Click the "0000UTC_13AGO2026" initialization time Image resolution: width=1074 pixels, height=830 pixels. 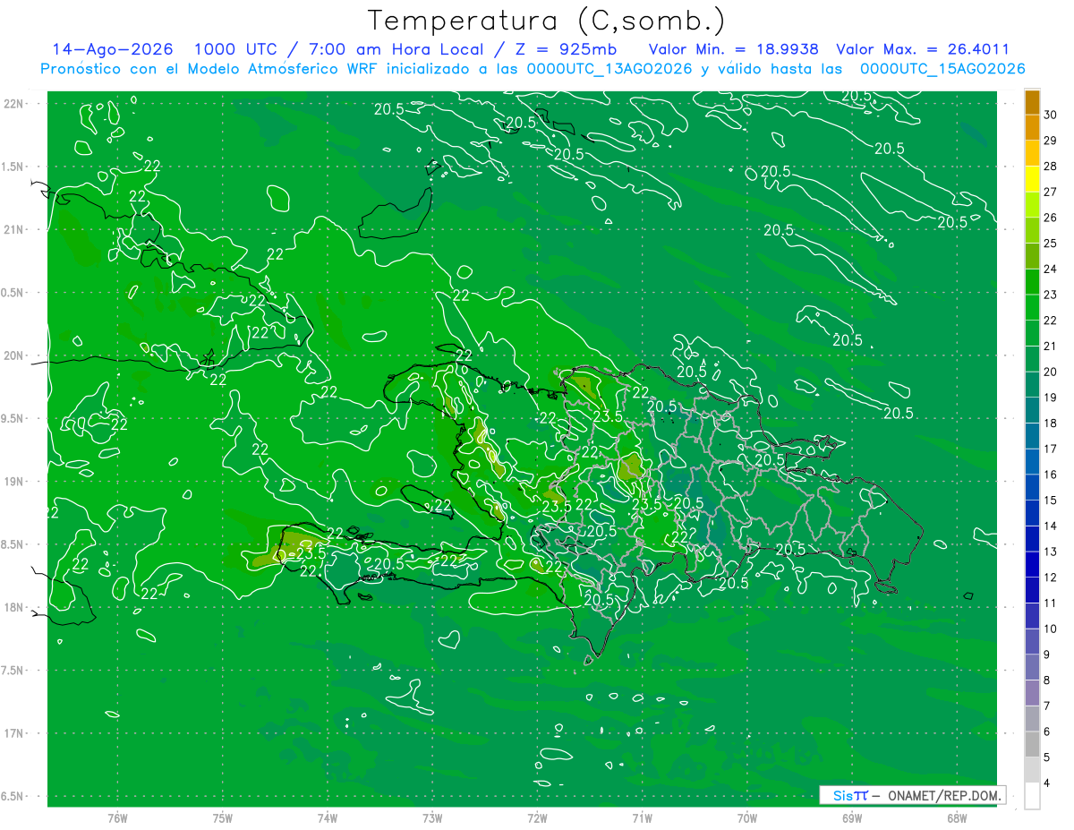click(x=609, y=69)
